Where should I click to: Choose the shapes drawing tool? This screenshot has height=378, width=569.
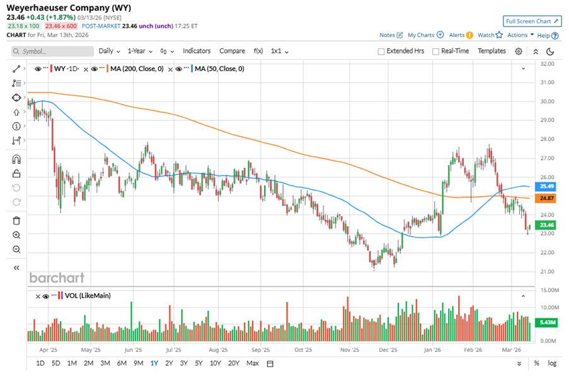pyautogui.click(x=16, y=97)
